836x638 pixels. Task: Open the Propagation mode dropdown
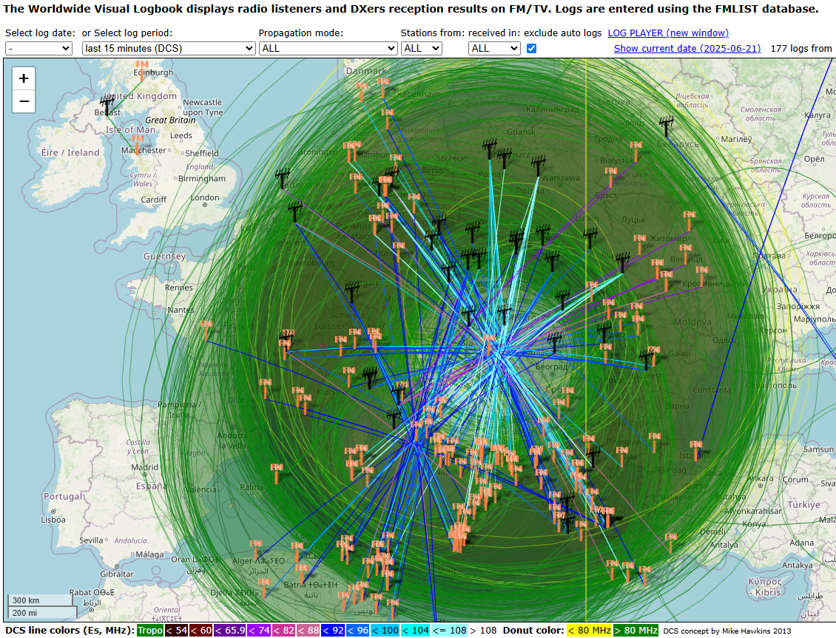(x=328, y=49)
